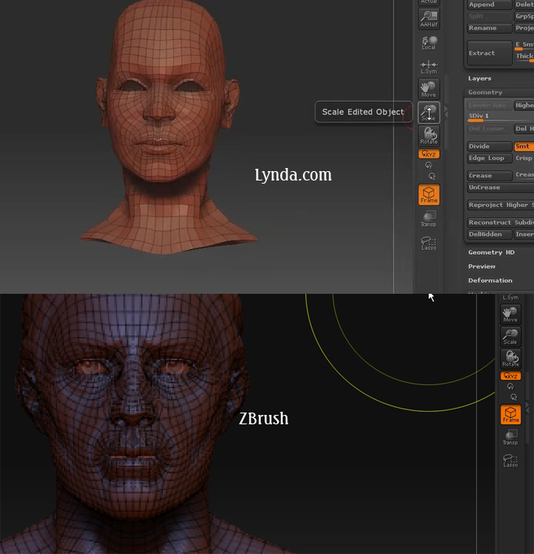Screen dimensions: 534x554
Task: Expand the Deformation subpalette
Action: (490, 281)
